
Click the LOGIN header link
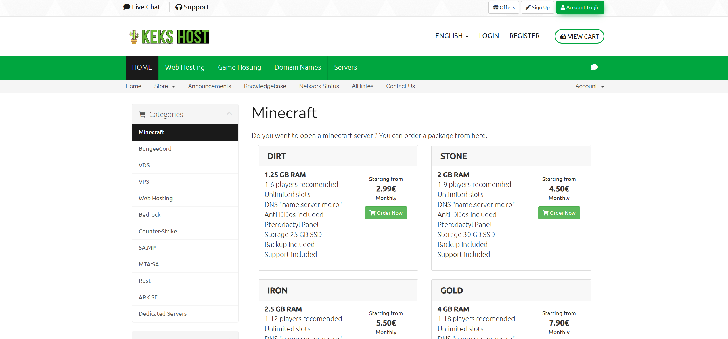489,36
